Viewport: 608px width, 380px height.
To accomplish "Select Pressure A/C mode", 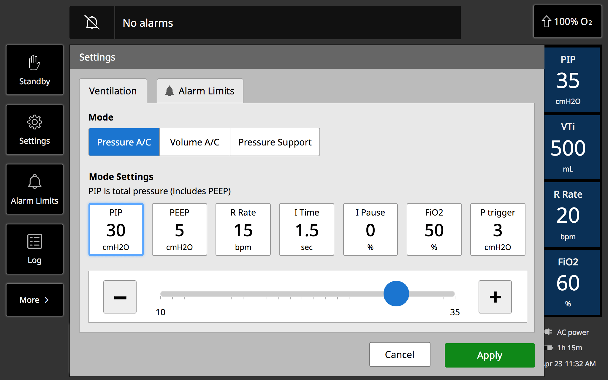I will pos(124,142).
